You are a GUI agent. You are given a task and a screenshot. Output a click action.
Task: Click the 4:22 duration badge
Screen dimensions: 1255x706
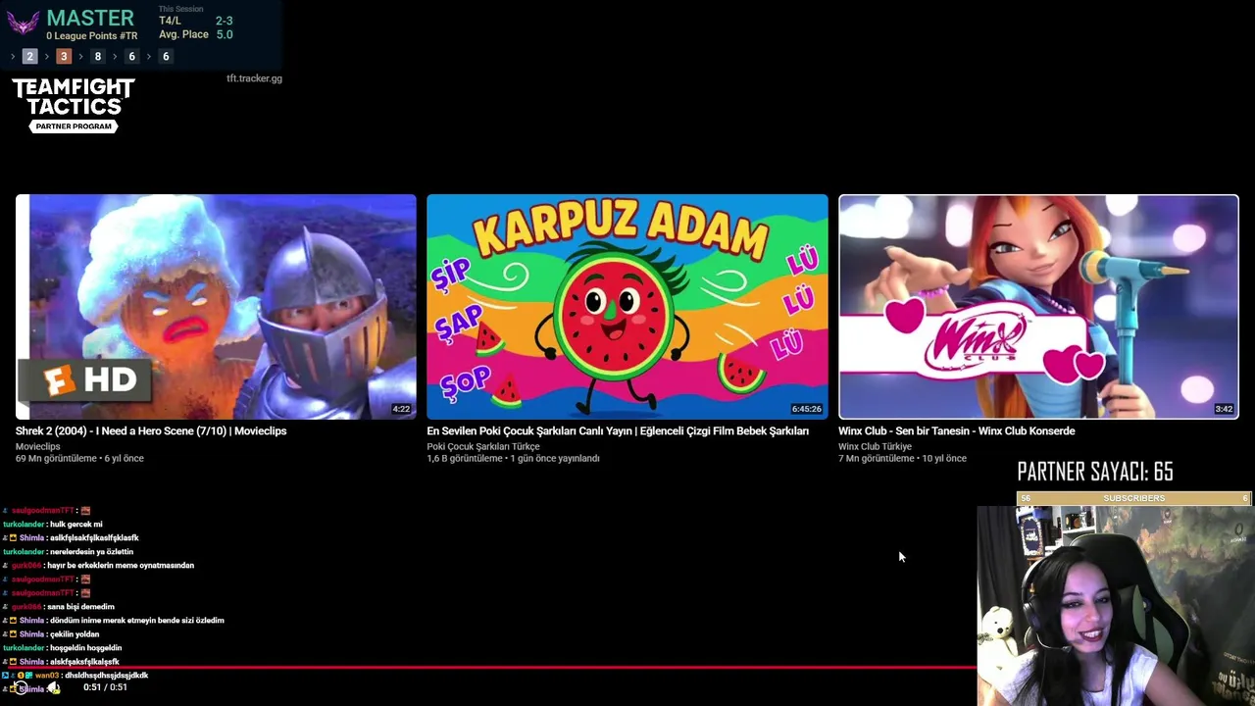[x=401, y=409]
